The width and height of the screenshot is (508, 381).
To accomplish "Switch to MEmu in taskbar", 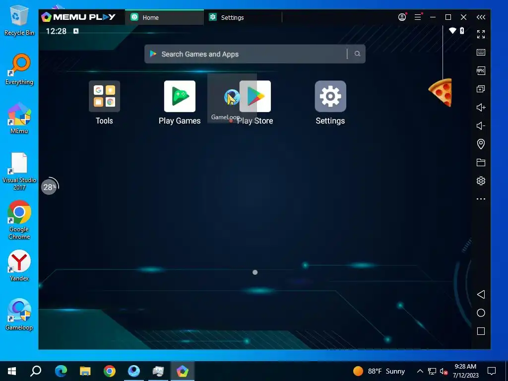I will pos(183,371).
